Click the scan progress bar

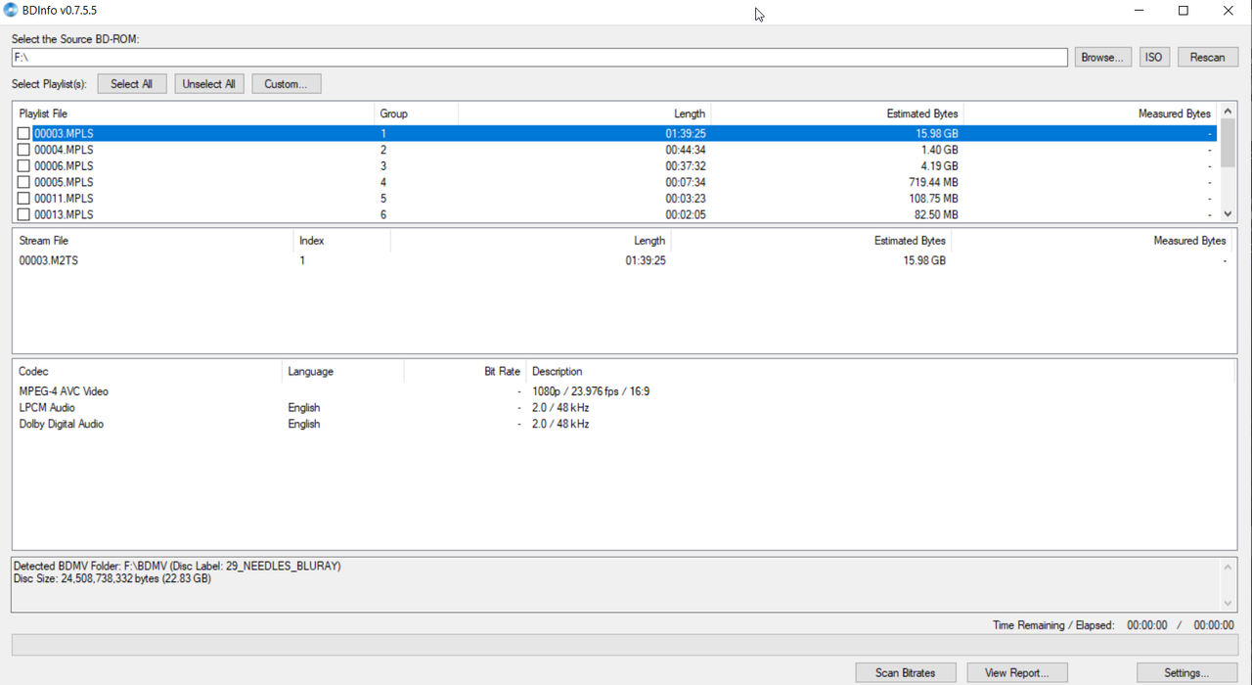tap(624, 645)
